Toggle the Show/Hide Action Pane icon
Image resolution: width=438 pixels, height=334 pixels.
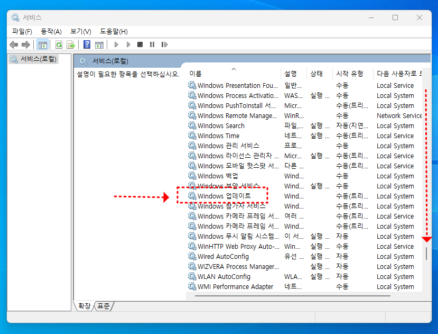[99, 44]
